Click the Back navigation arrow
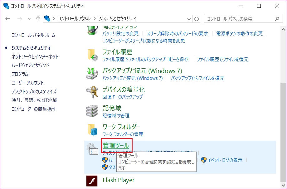This screenshot has width=287, height=189. (8, 19)
